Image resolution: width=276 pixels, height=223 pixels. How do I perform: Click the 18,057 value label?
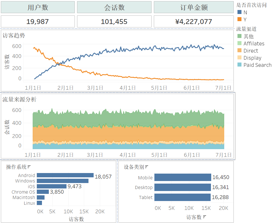click(x=103, y=177)
